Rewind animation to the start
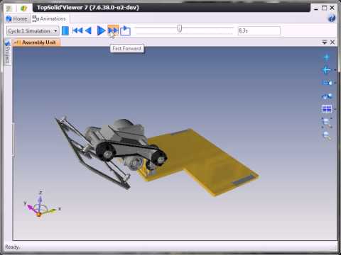Screen dimensions: 341x255 77,30
